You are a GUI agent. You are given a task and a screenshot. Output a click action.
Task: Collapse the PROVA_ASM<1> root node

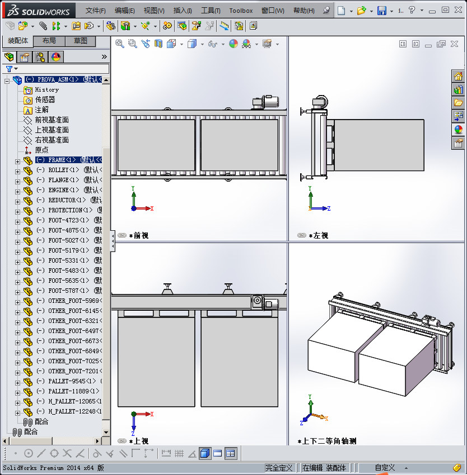pos(7,81)
